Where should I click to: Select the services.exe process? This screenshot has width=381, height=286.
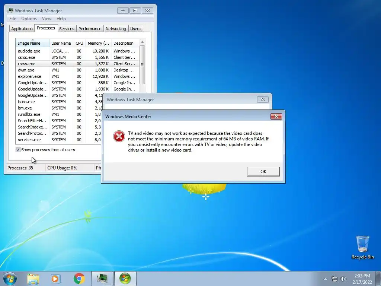(59, 140)
